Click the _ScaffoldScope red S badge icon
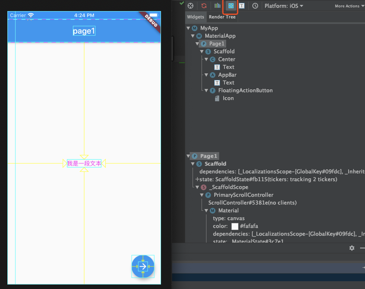The width and height of the screenshot is (365, 289). coord(204,187)
